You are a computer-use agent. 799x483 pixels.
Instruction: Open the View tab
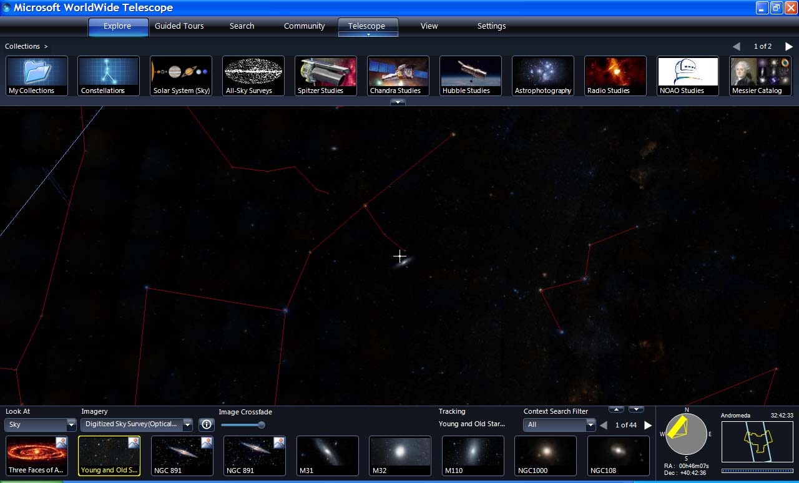tap(429, 26)
